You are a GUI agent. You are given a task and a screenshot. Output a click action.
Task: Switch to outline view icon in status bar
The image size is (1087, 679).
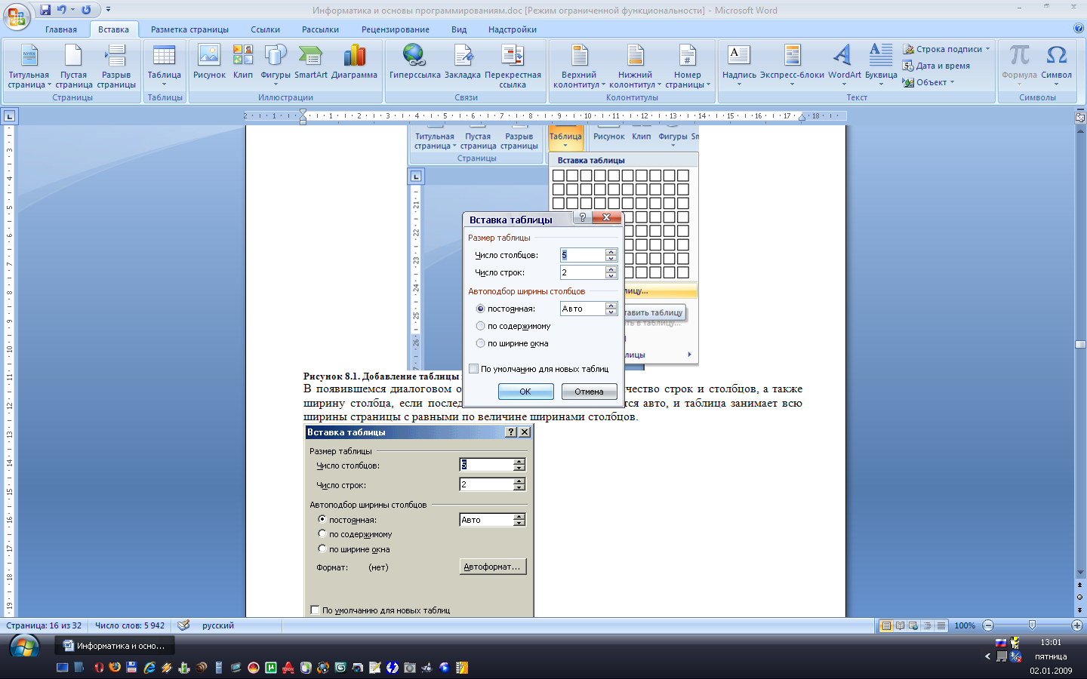pos(927,625)
